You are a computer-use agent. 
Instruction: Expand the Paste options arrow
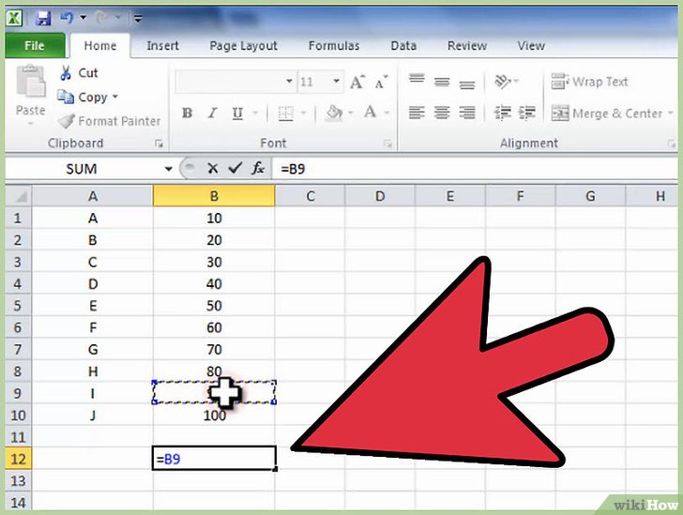tap(30, 124)
